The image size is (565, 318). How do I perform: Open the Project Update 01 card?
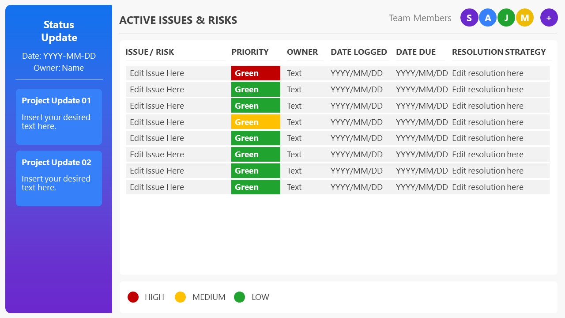[x=59, y=117]
